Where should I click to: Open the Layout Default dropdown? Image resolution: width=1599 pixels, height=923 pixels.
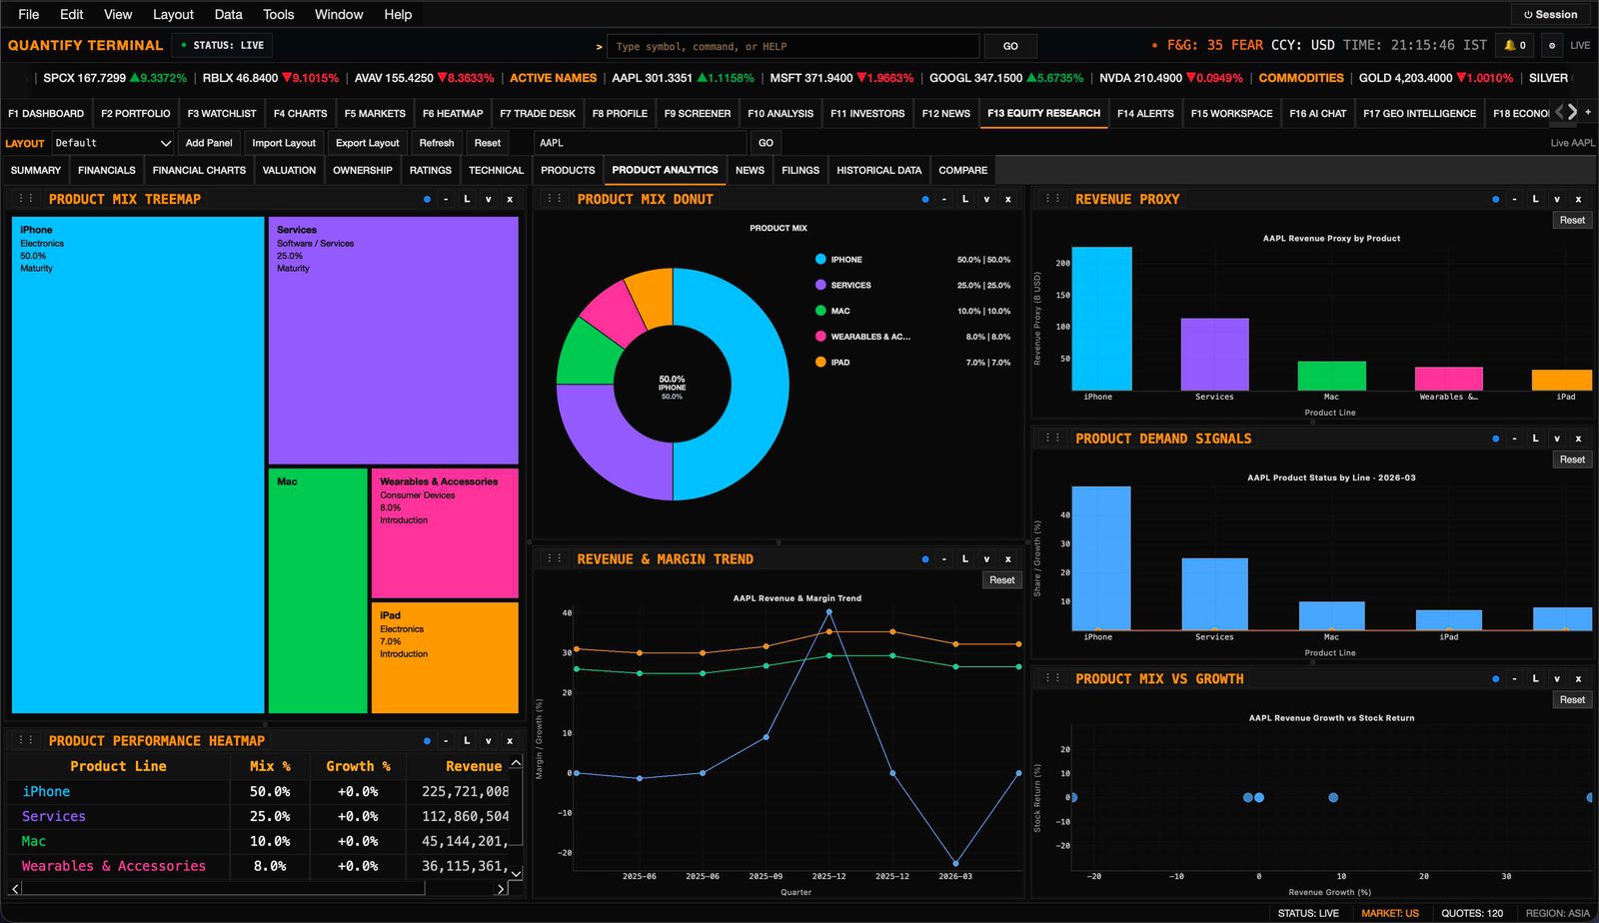click(x=112, y=143)
